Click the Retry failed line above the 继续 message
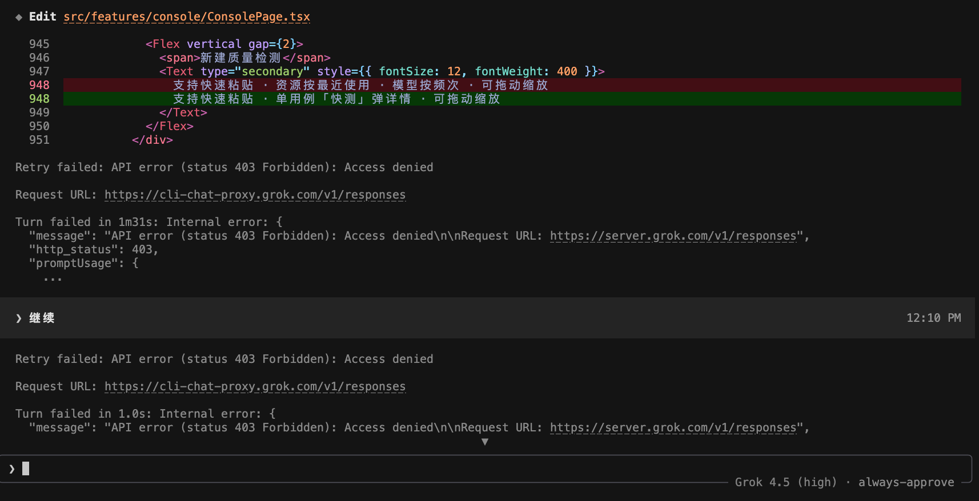Image resolution: width=979 pixels, height=501 pixels. point(224,167)
